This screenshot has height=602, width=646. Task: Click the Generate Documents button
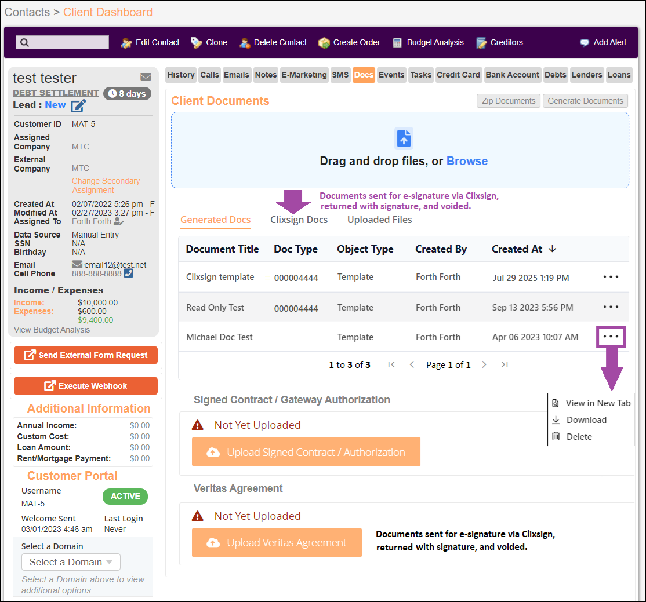585,101
